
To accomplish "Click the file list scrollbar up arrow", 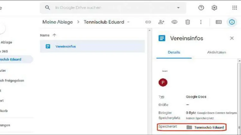I will pos(149,30).
